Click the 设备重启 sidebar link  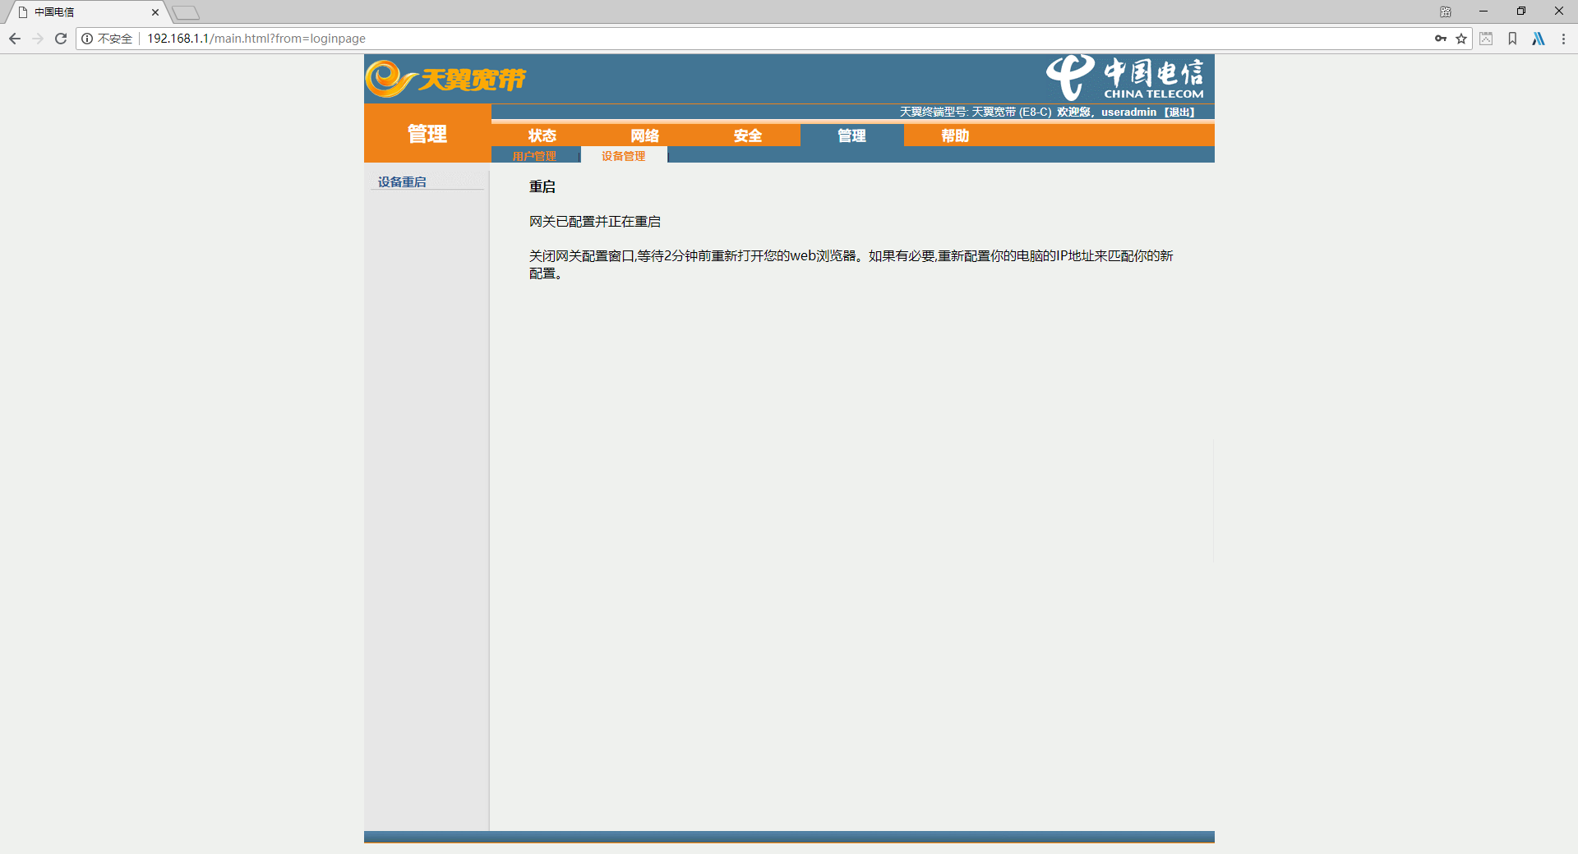(x=402, y=181)
